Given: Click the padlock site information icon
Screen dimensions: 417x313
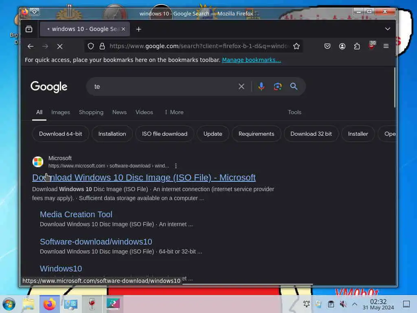Looking at the screenshot, I should (x=102, y=46).
